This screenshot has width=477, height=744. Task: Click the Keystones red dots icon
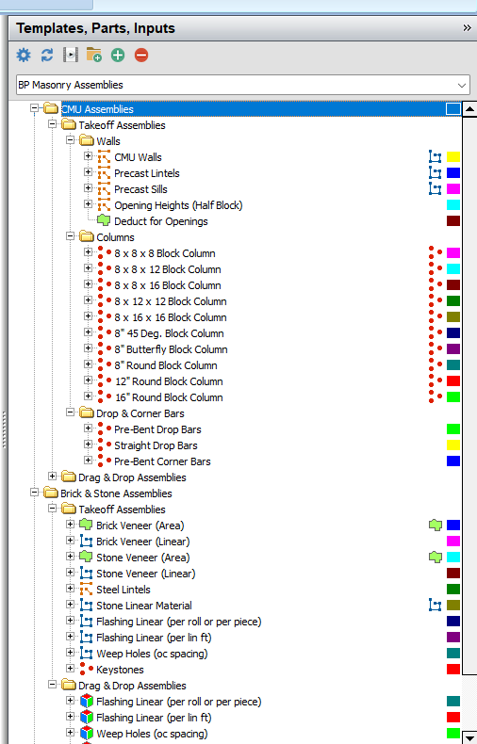pyautogui.click(x=86, y=669)
